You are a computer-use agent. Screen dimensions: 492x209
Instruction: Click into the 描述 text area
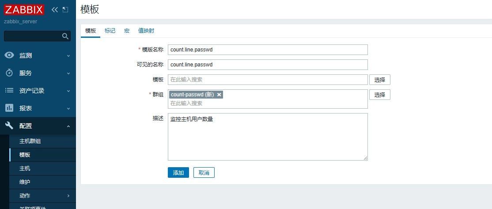coord(268,136)
